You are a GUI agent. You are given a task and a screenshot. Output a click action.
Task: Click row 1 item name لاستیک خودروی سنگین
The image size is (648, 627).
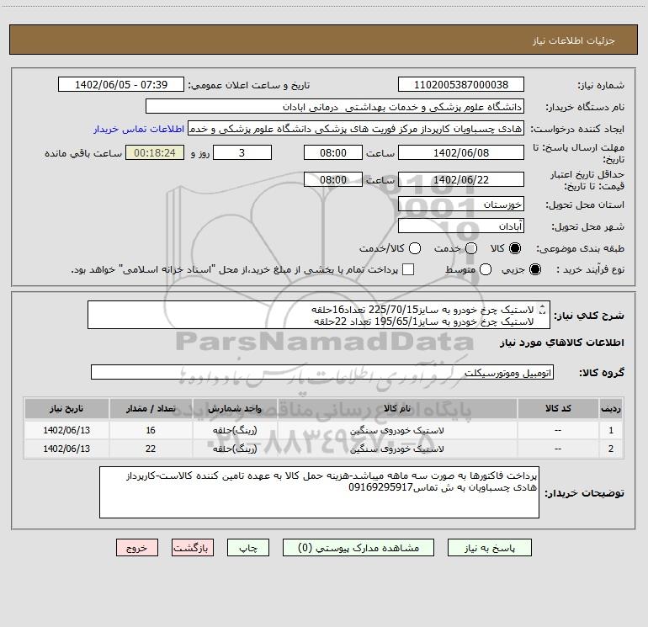397,430
